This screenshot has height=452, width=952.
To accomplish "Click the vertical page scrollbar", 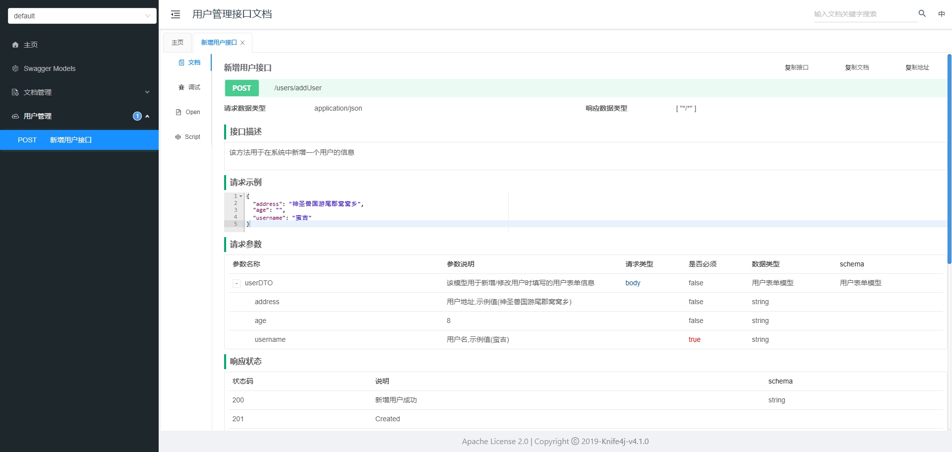I will tap(950, 159).
